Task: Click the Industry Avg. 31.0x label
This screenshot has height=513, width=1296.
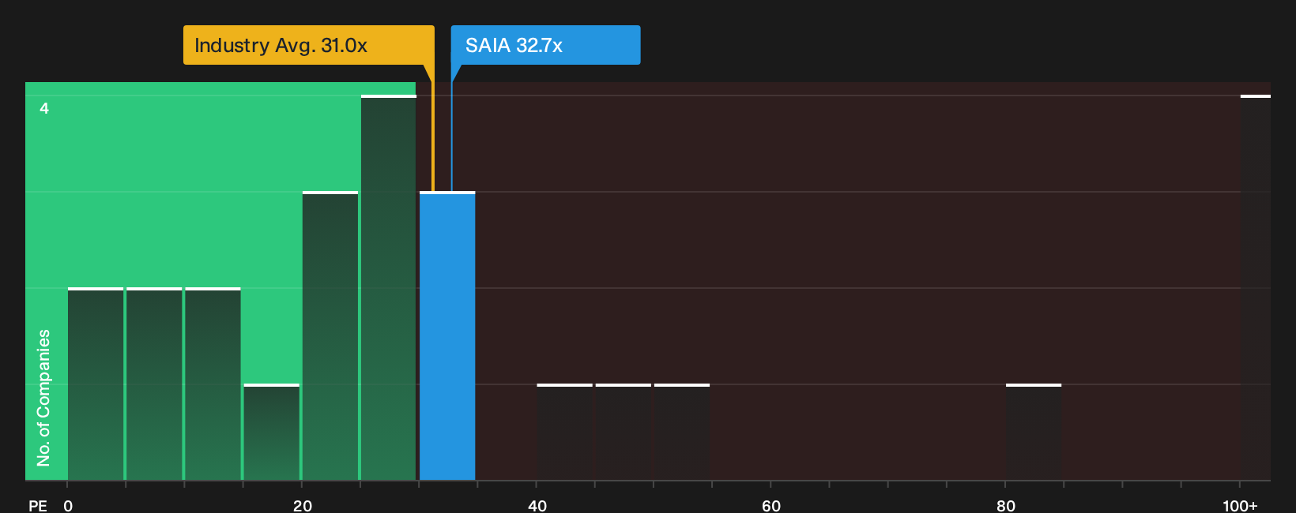Action: [x=308, y=45]
